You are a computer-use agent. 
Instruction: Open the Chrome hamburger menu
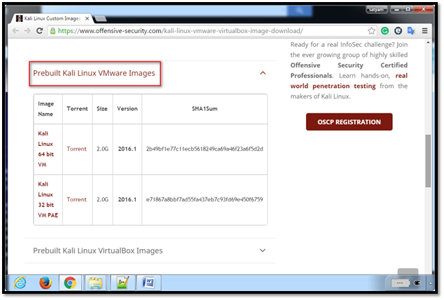point(424,31)
